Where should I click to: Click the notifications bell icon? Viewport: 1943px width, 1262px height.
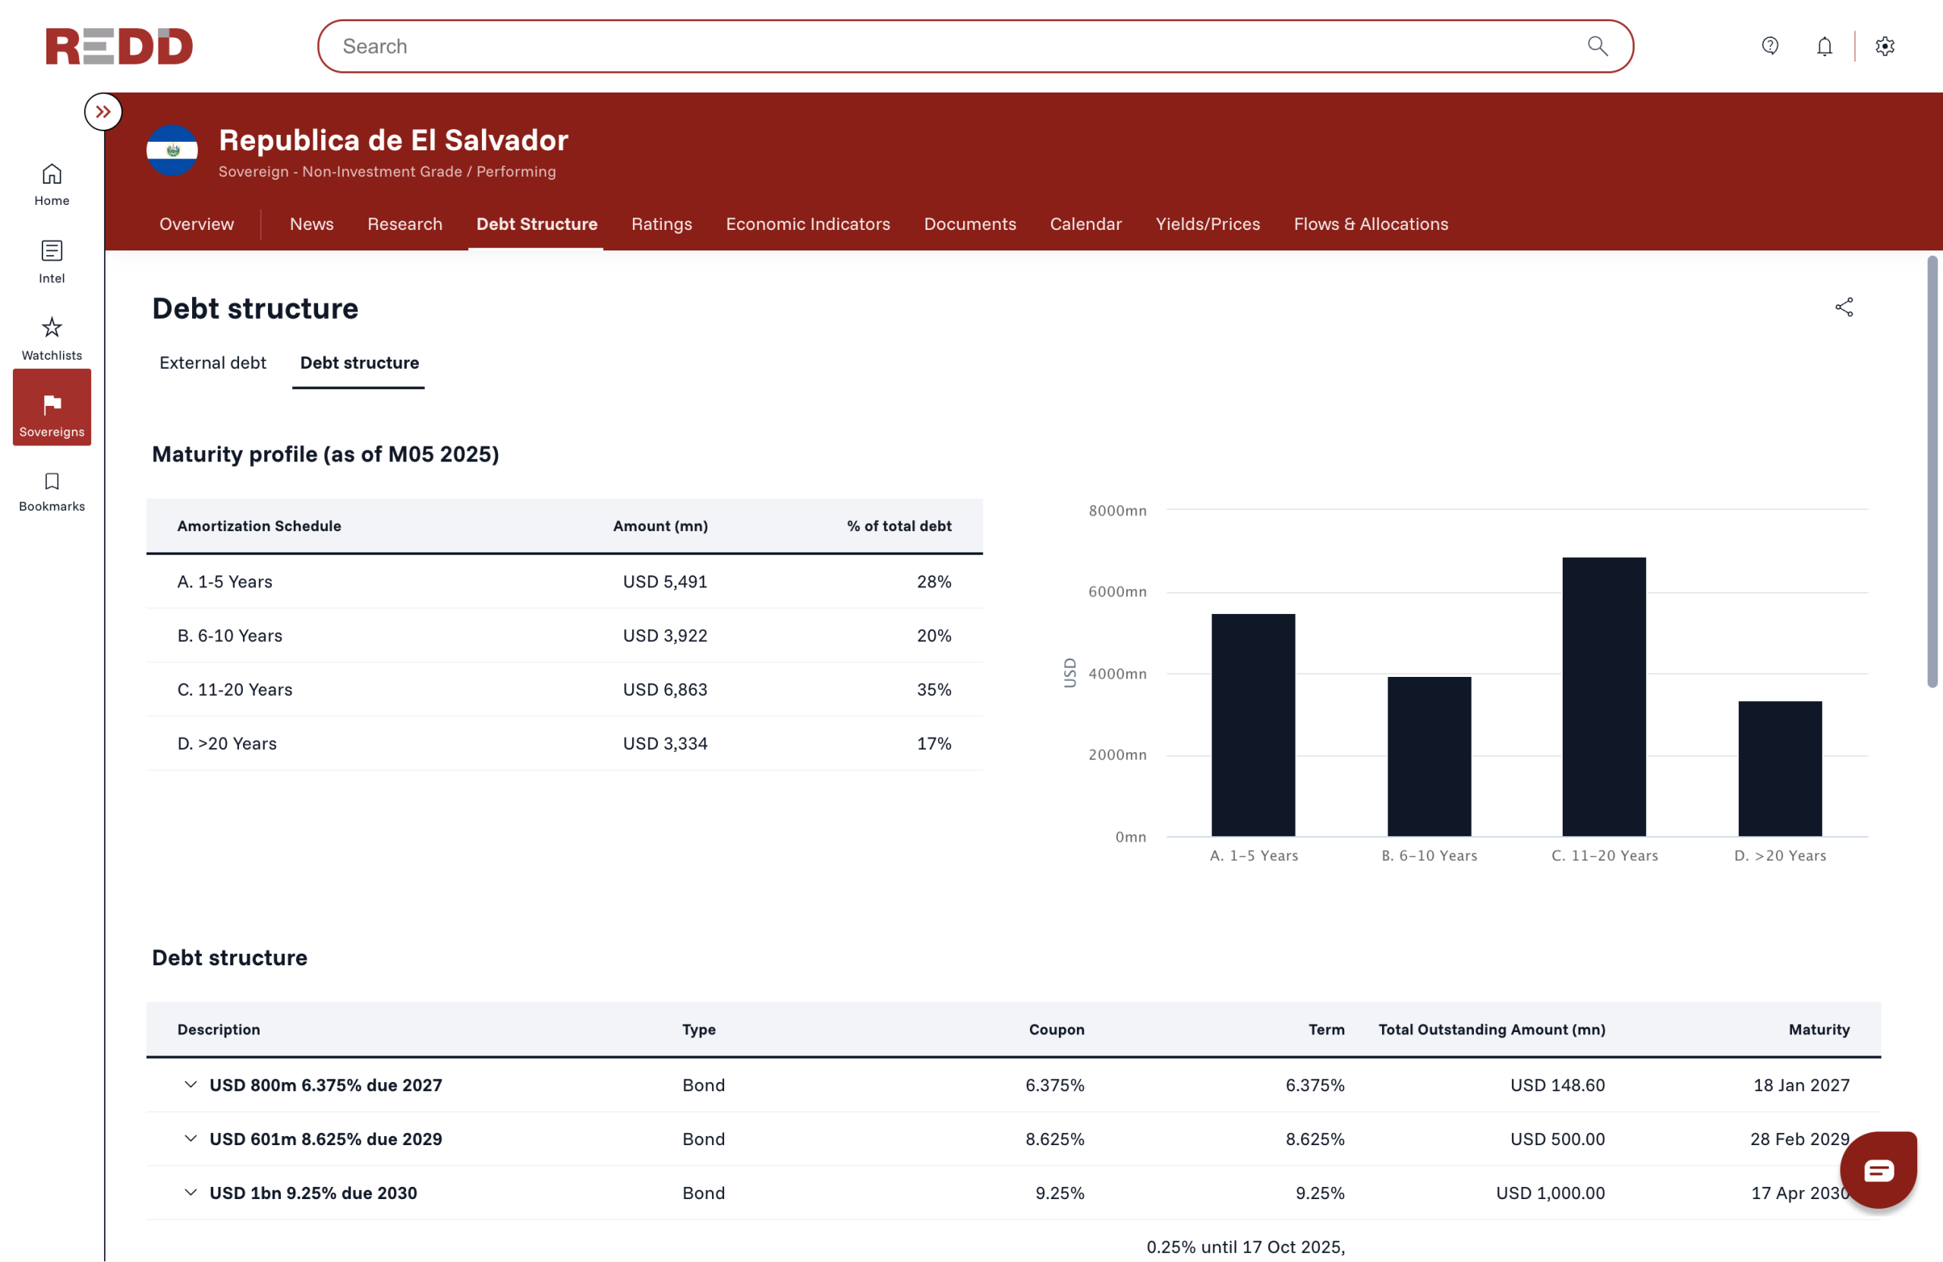coord(1825,46)
